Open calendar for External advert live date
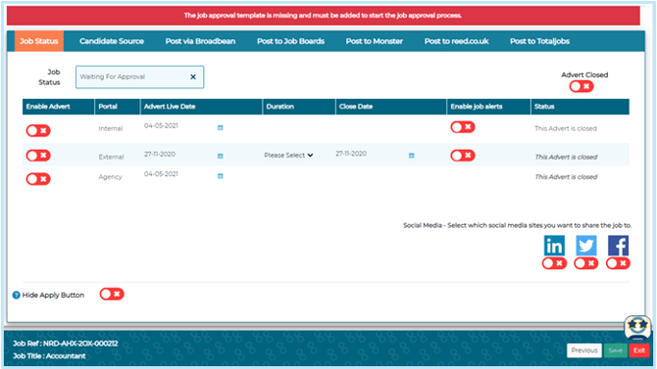This screenshot has width=657, height=369. (x=220, y=156)
